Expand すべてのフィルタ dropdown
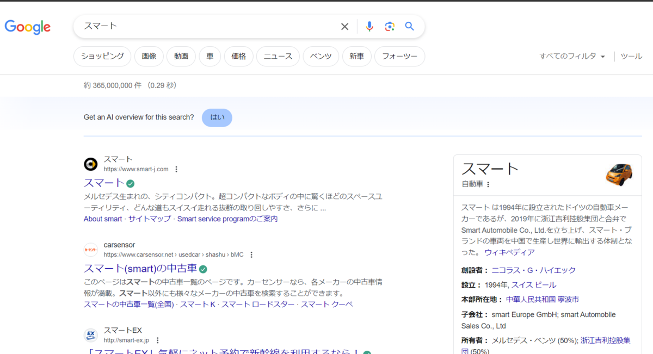 tap(572, 56)
